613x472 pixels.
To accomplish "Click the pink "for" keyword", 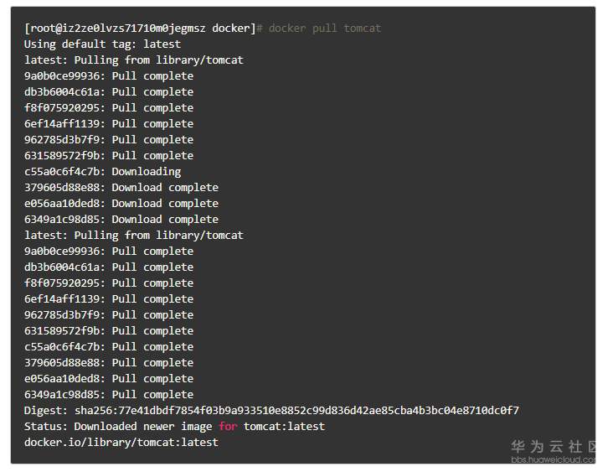I will click(228, 427).
